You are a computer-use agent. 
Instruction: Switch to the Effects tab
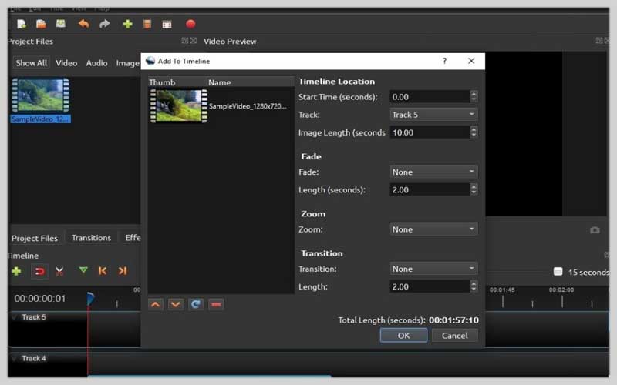[132, 238]
